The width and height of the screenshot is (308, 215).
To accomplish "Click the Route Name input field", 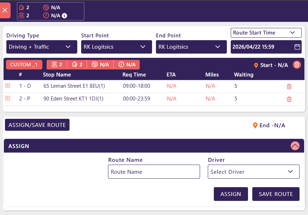I will click(x=154, y=172).
